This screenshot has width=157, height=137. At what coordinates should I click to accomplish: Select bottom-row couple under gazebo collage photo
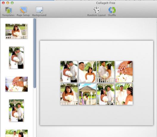[x=106, y=94]
